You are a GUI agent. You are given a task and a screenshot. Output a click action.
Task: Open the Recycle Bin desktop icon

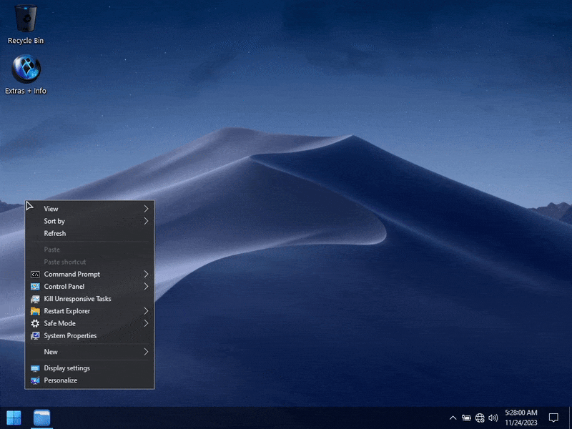[x=26, y=24]
